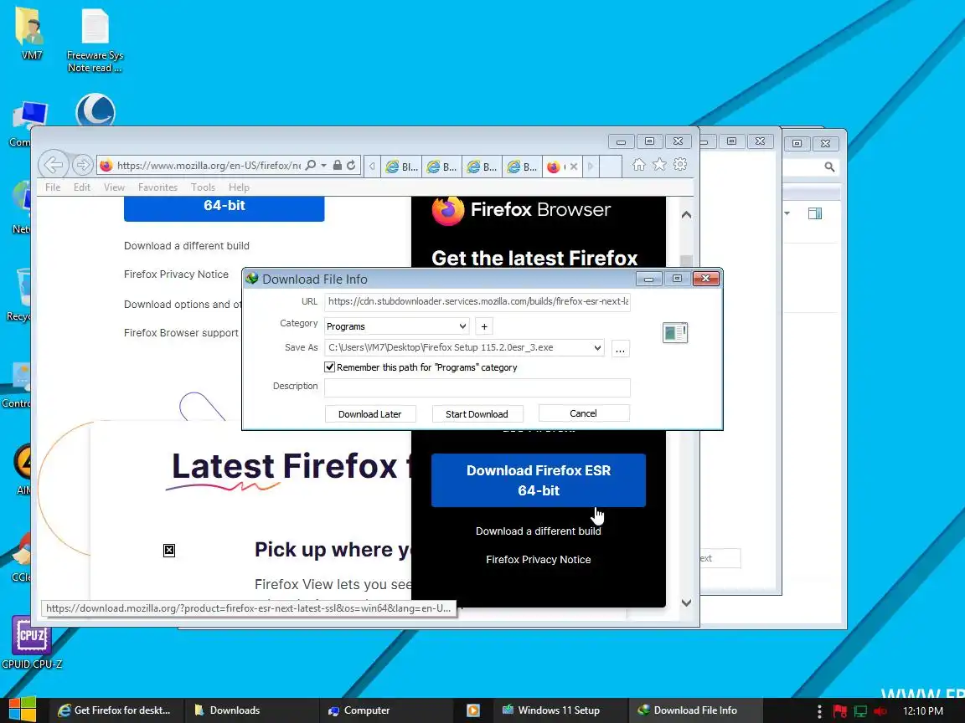Click the search magnifier in address bar
965x723 pixels.
tap(311, 166)
